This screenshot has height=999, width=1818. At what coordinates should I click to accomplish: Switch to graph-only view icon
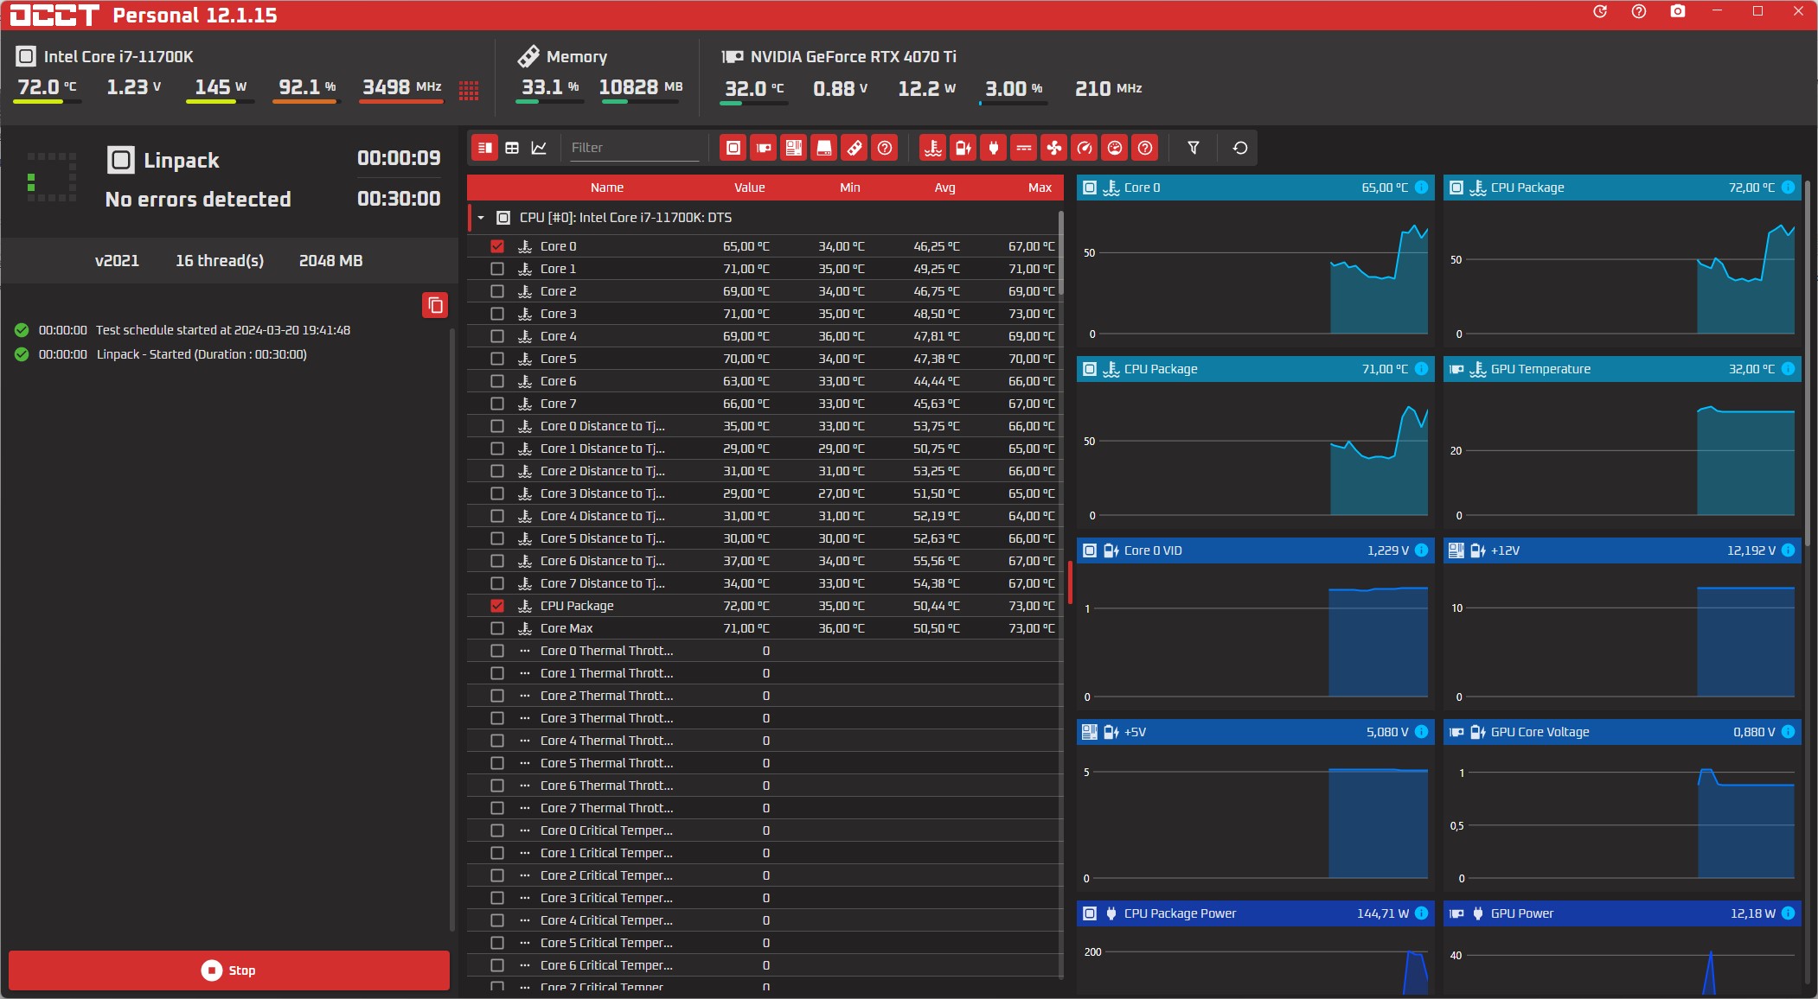pos(539,148)
